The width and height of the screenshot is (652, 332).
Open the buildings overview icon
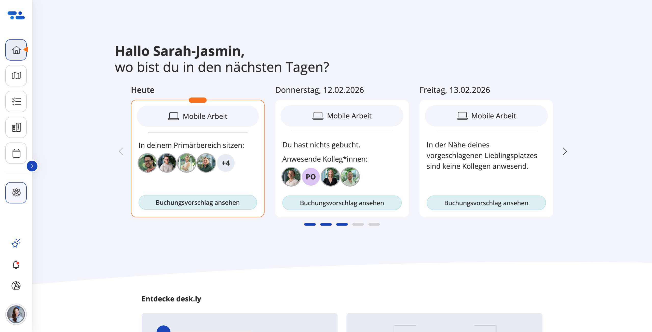point(16,127)
